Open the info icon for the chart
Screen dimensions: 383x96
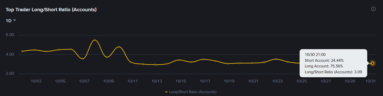coord(373,9)
